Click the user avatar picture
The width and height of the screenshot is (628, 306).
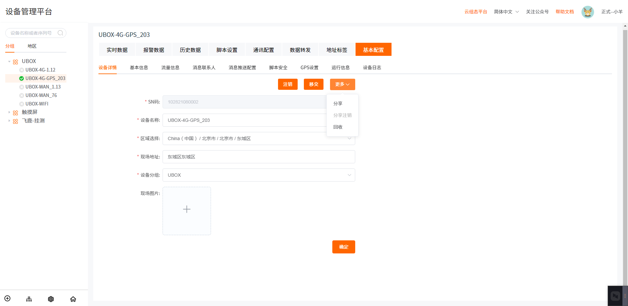(587, 12)
